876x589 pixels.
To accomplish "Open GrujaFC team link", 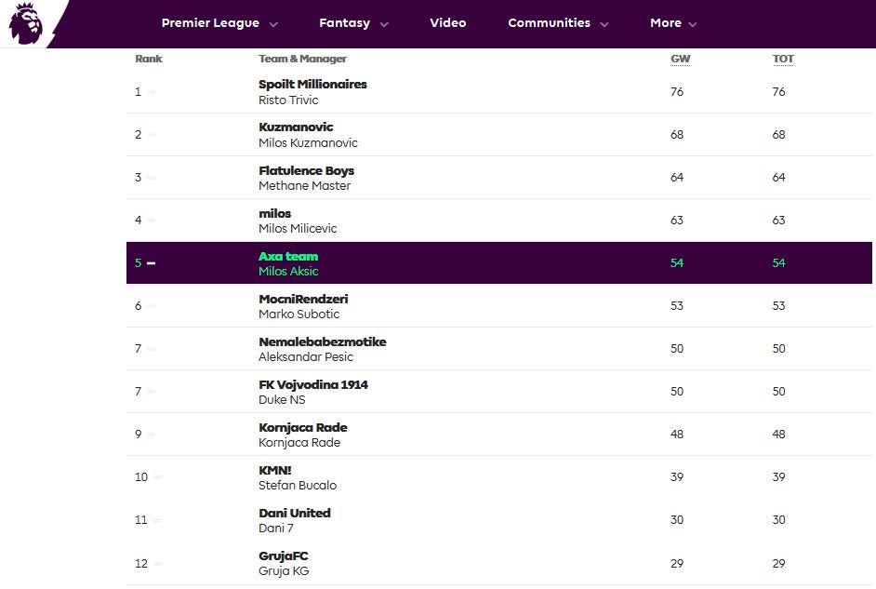I will (x=284, y=556).
